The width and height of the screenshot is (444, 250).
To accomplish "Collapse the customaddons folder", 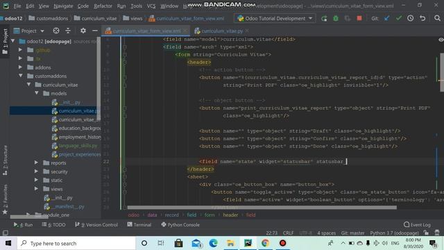I will (21, 76).
